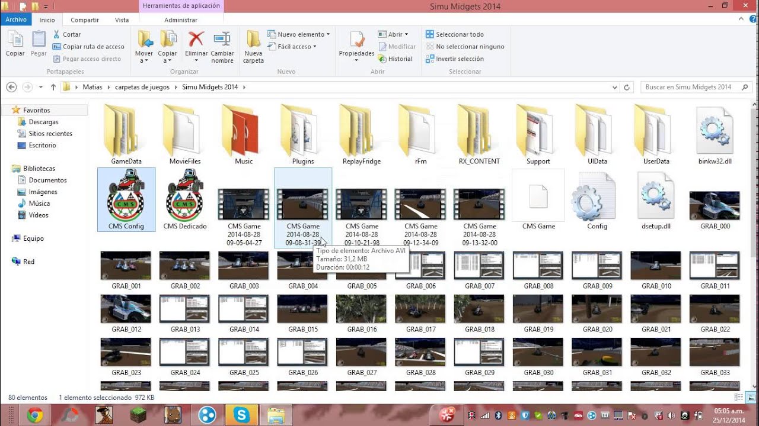
Task: Select the Config settings file
Action: point(597,199)
